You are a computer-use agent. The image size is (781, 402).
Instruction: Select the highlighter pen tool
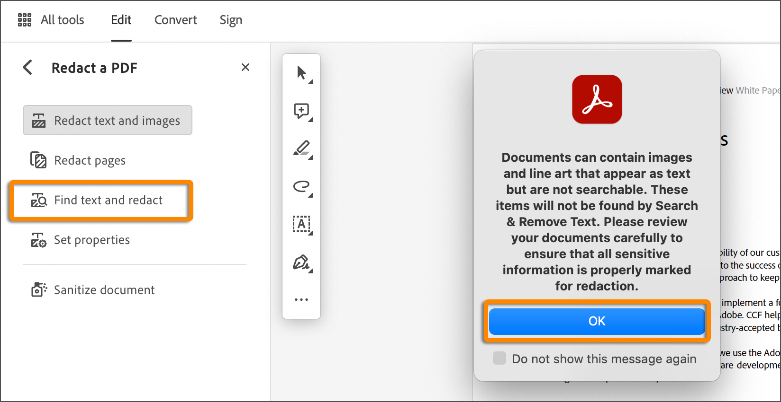(x=301, y=149)
